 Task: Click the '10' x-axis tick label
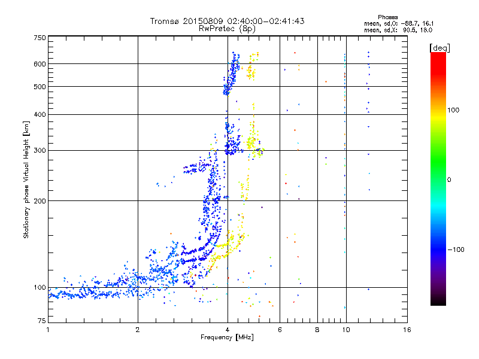[x=346, y=330]
